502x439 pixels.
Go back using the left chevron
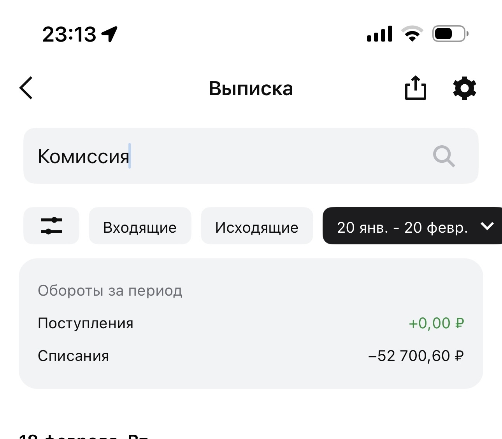coord(26,88)
